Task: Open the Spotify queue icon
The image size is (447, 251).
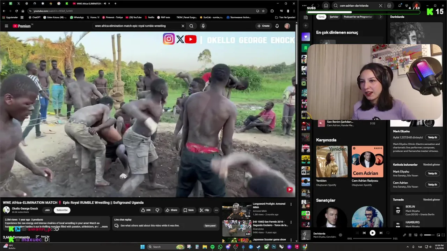Action: [x=410, y=235]
